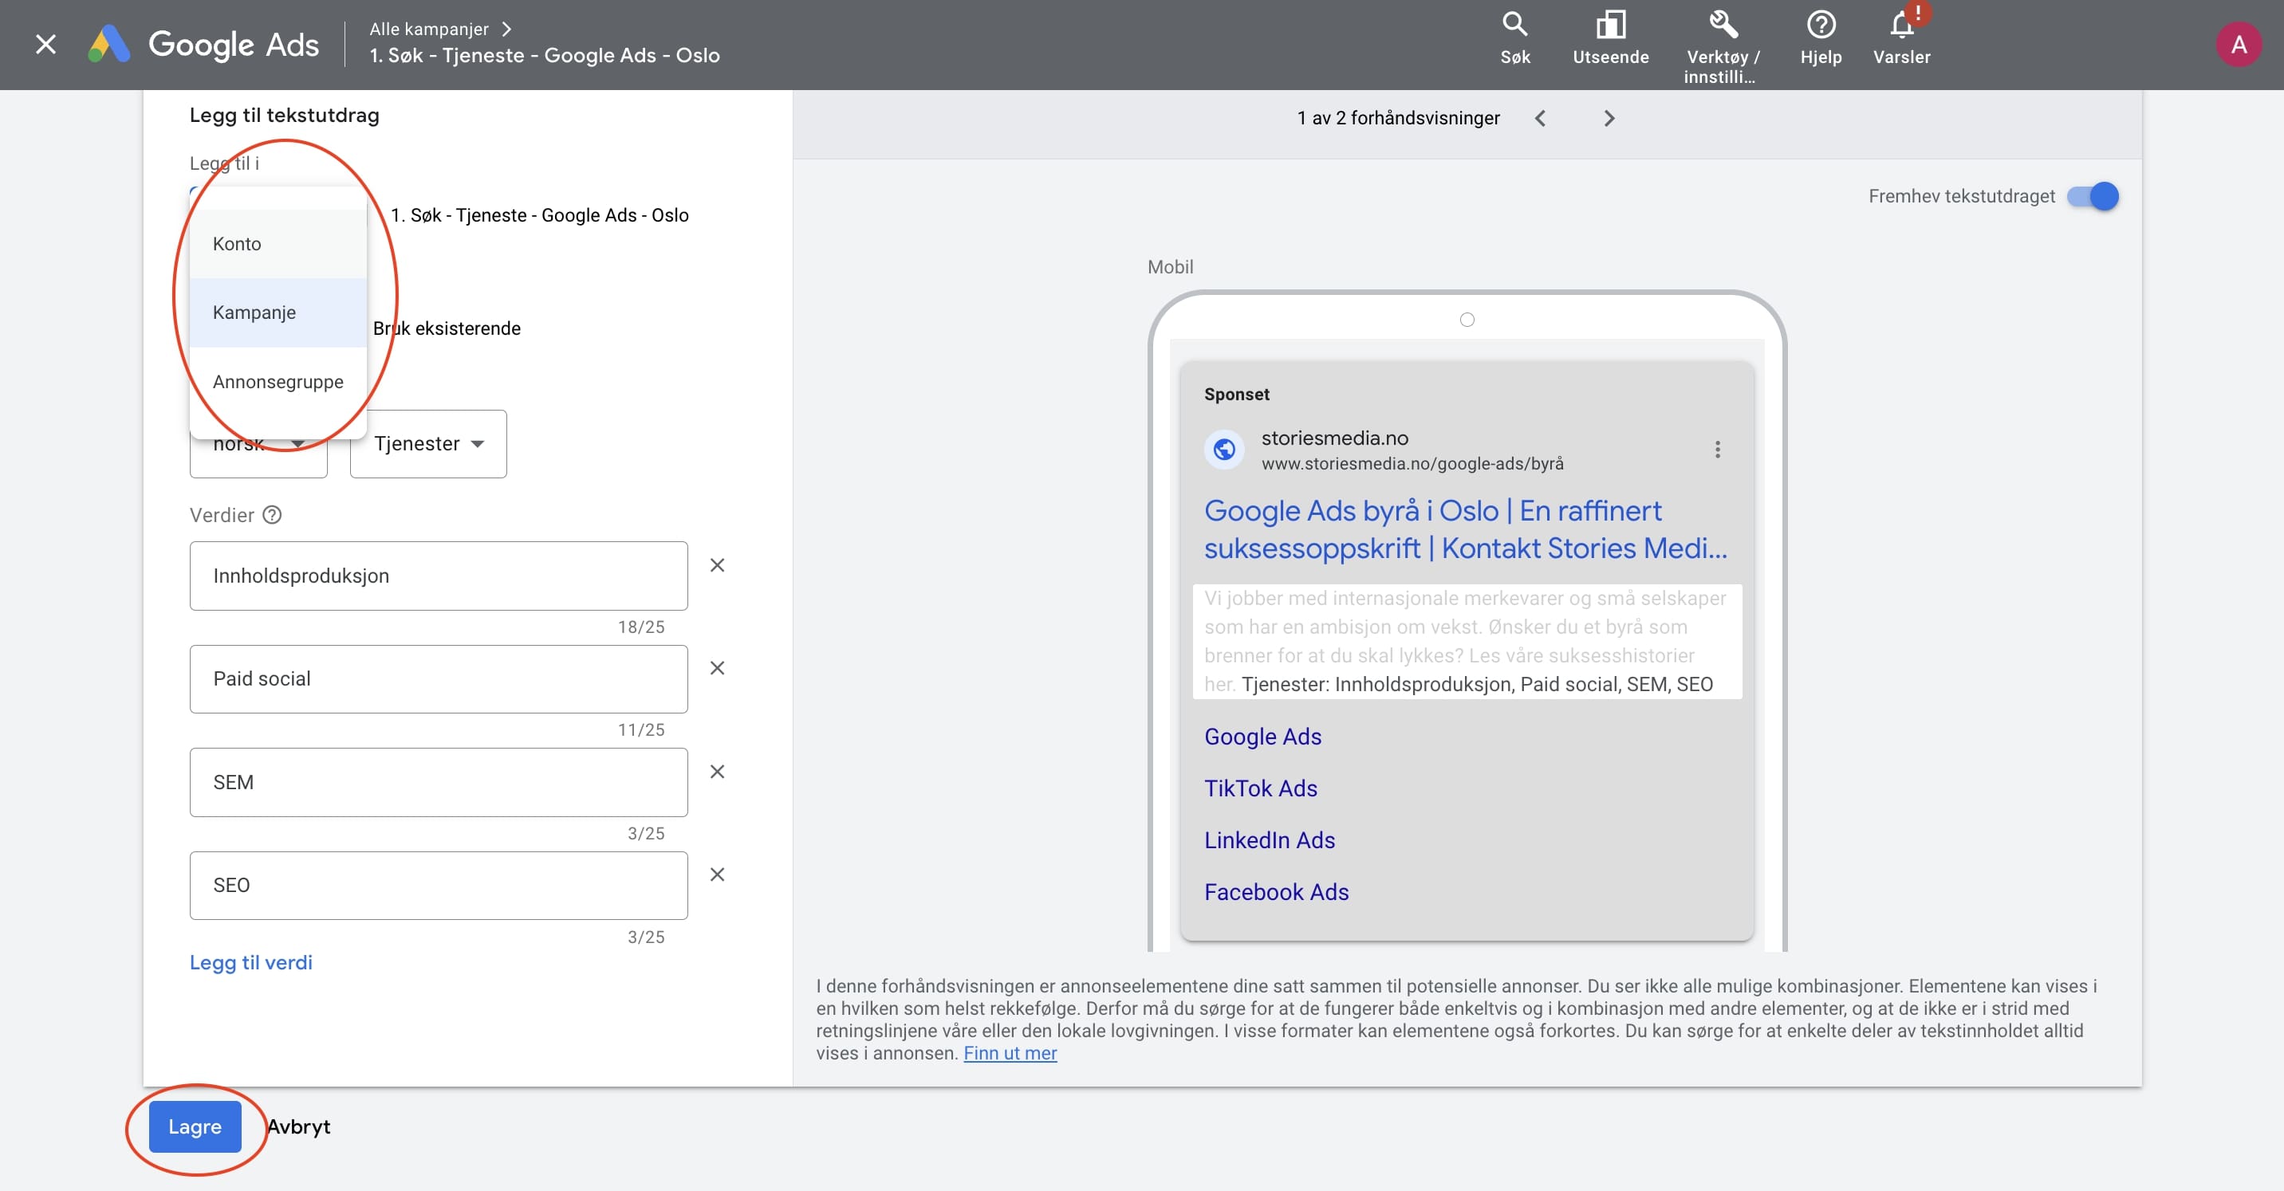Viewport: 2284px width, 1191px height.
Task: Click the Hjelp question mark icon
Action: click(1821, 25)
